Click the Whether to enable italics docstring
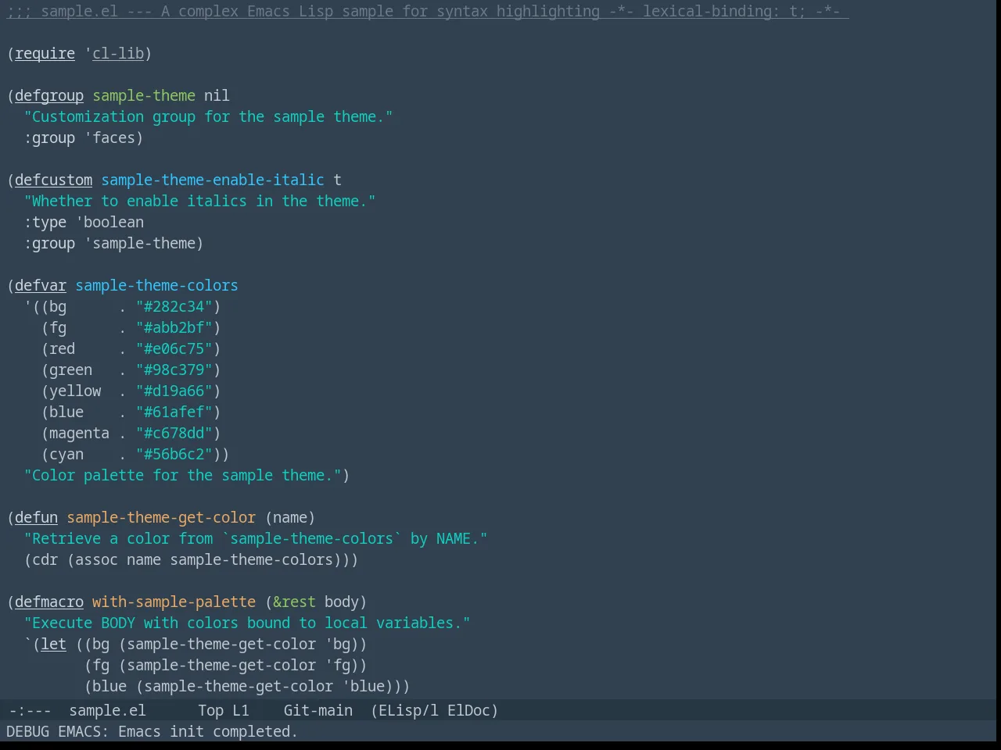This screenshot has width=1001, height=750. pos(200,201)
